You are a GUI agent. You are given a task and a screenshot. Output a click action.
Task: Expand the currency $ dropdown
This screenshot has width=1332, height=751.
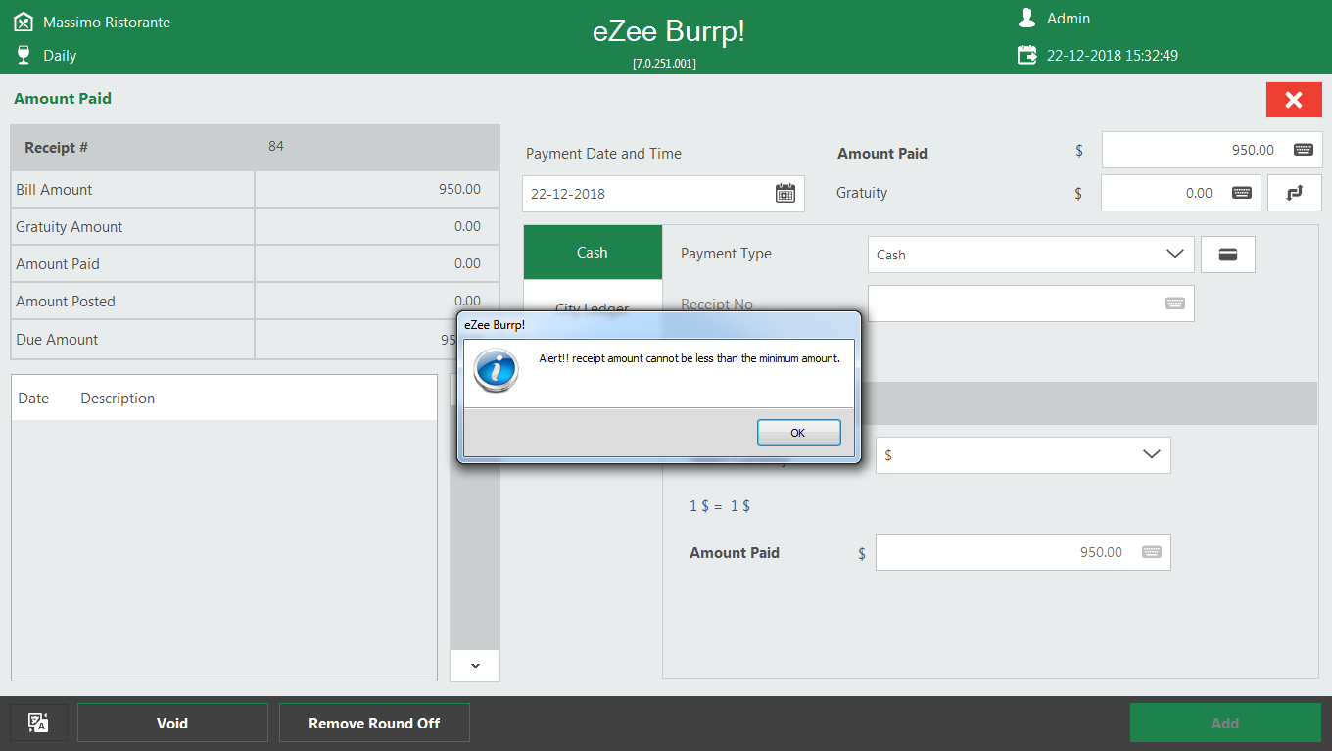(x=1152, y=455)
